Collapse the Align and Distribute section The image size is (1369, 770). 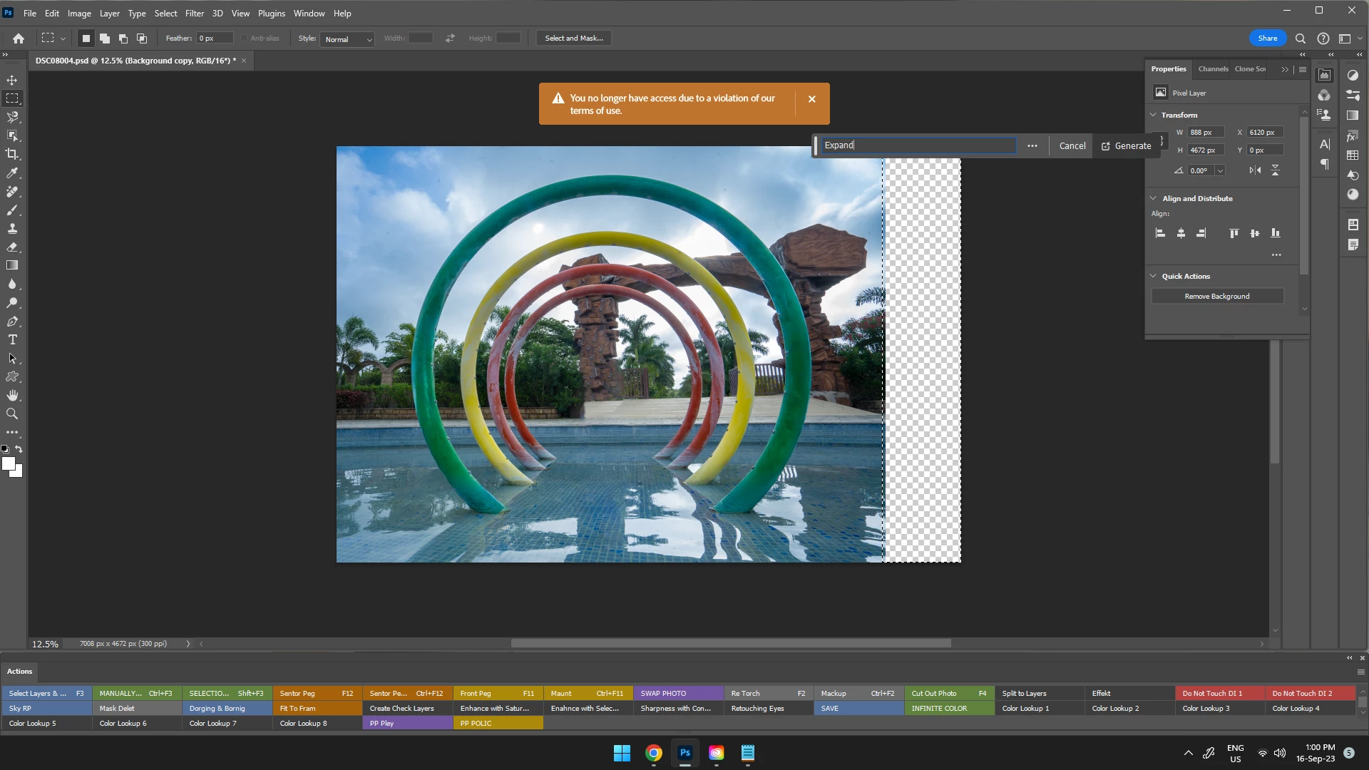pos(1153,198)
